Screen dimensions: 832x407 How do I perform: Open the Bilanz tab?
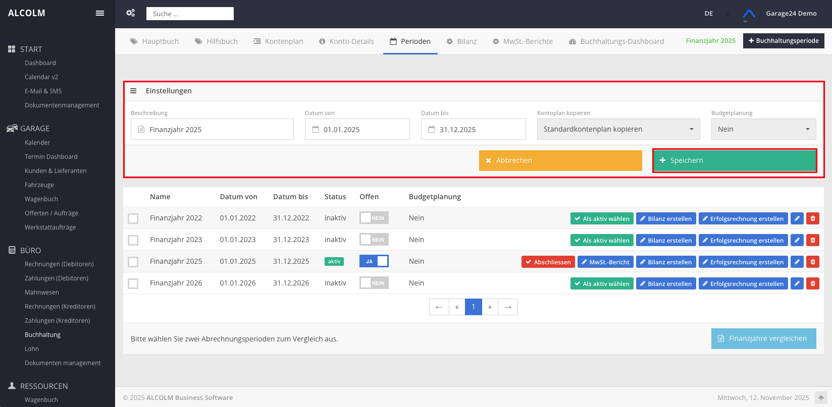pos(461,41)
